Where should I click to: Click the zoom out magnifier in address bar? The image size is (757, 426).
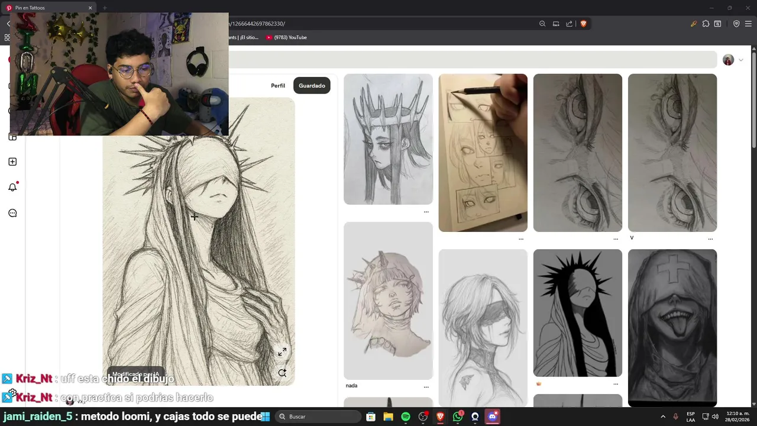pyautogui.click(x=542, y=24)
